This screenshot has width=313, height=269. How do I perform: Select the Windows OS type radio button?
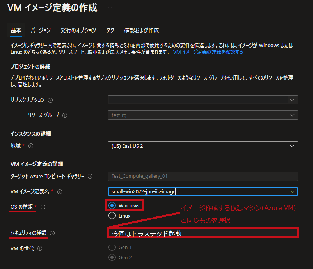112,205
